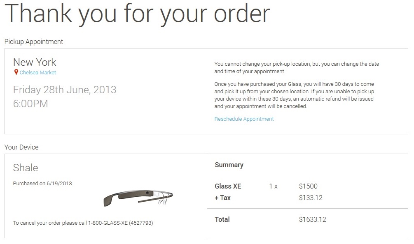Click the red map pin icon

(x=16, y=72)
